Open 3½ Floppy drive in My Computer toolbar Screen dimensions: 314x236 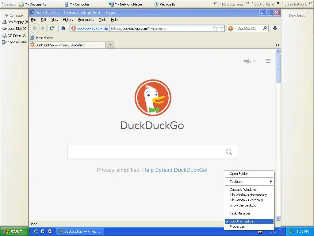click(15, 22)
